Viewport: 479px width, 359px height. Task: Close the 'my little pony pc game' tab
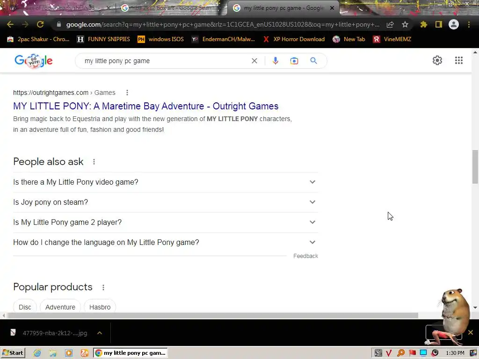(x=332, y=8)
